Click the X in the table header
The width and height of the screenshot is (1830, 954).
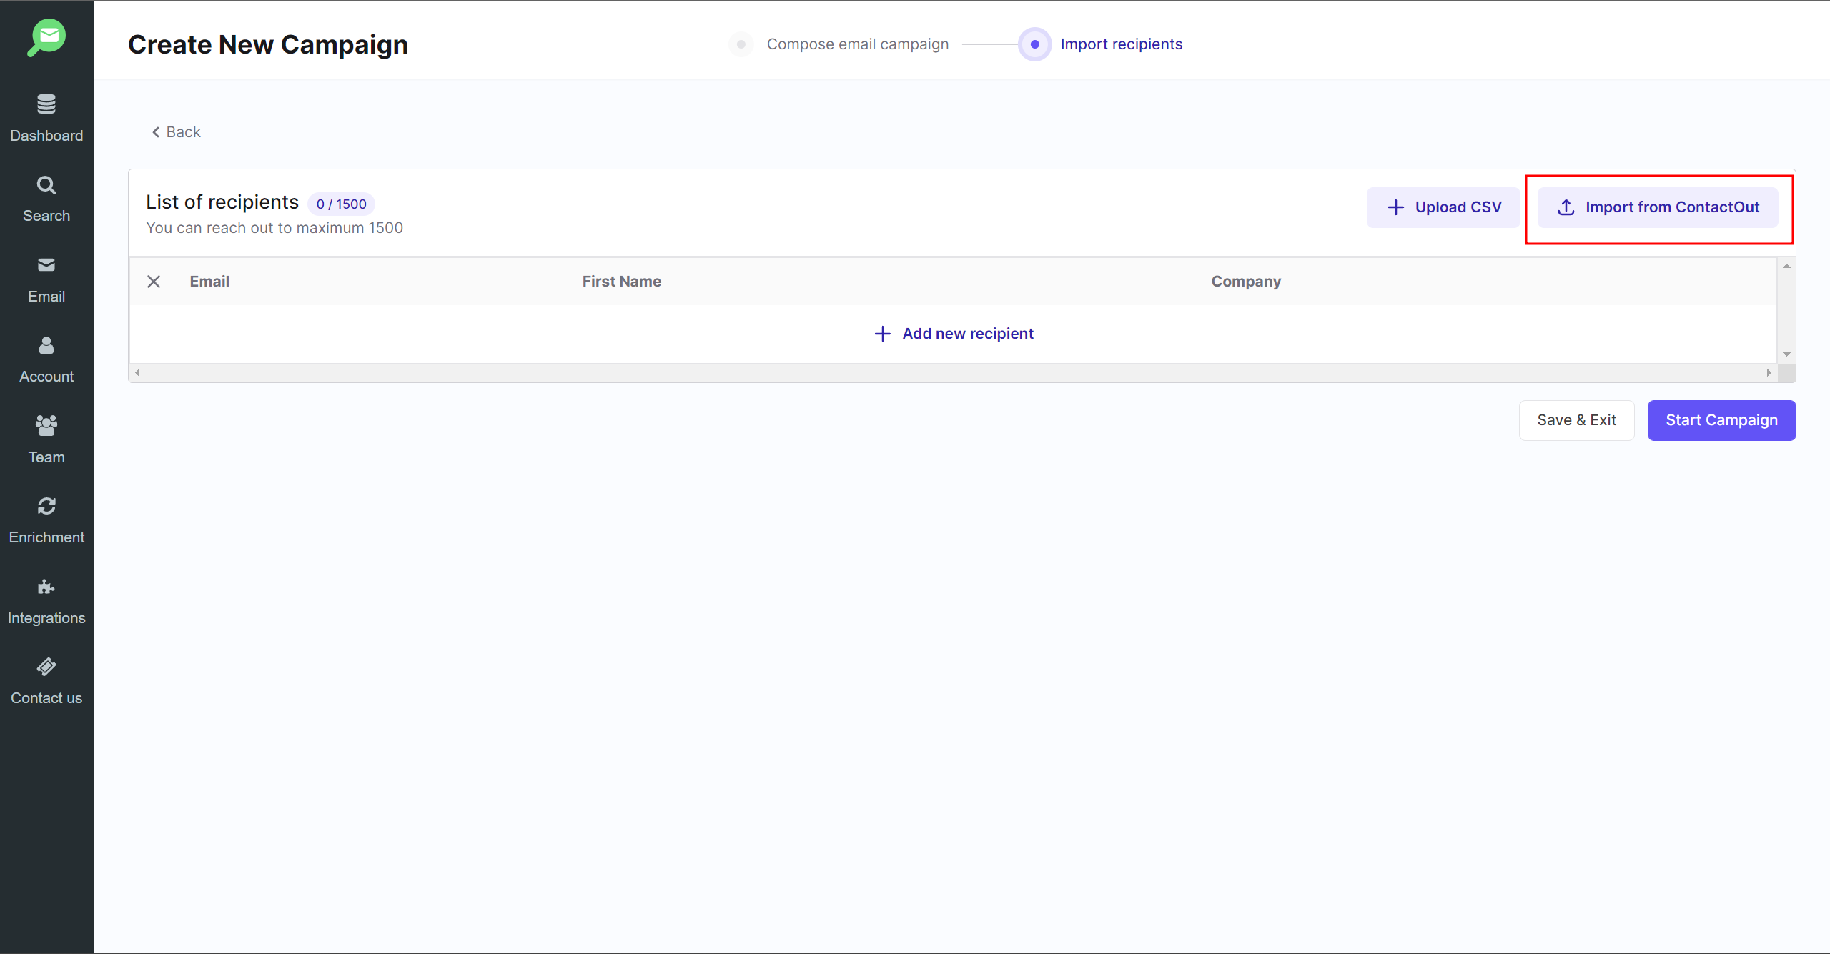(154, 282)
